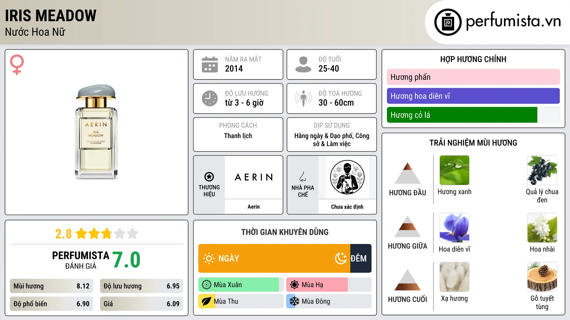Click the green 7.0 Perfumista score
The width and height of the screenshot is (570, 320).
pos(127,260)
